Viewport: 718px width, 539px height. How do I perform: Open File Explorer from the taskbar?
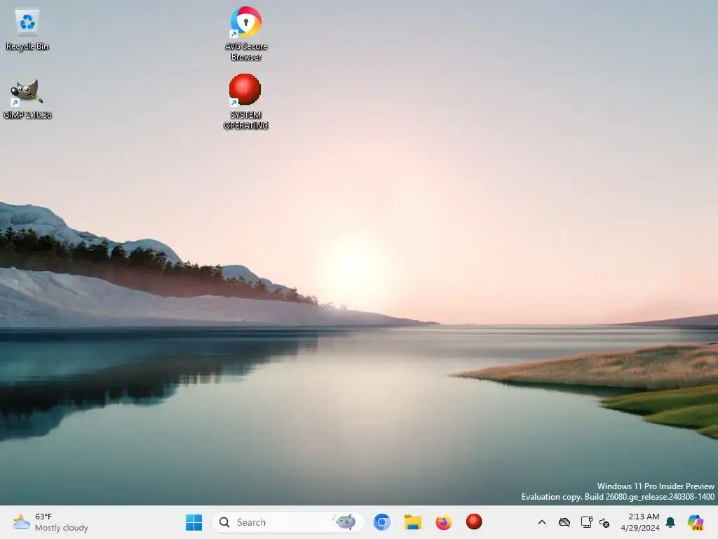pyautogui.click(x=412, y=522)
